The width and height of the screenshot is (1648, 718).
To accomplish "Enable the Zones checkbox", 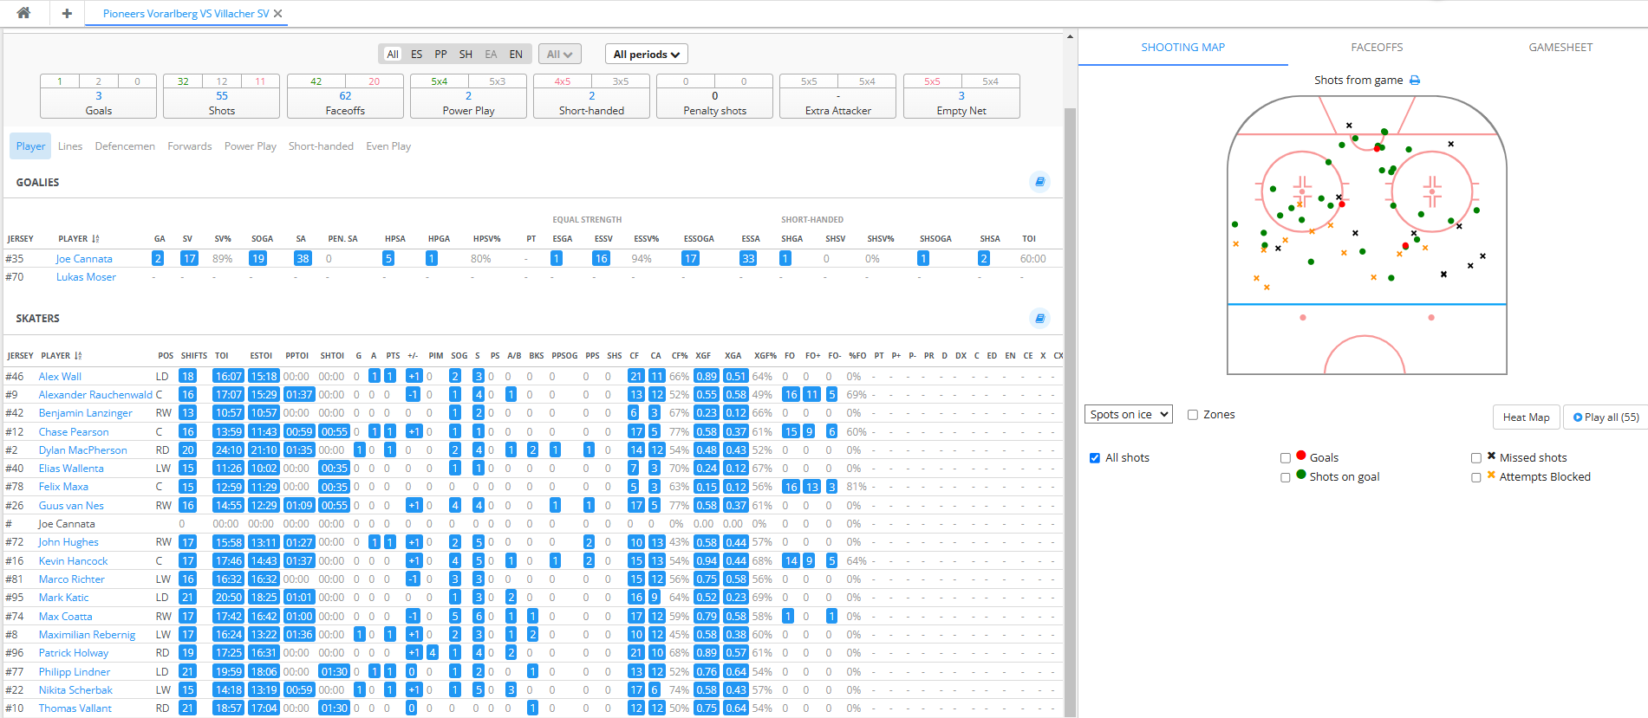I will point(1193,415).
